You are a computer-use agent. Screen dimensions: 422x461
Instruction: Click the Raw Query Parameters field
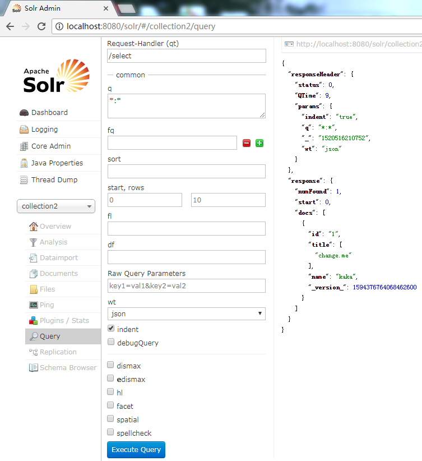187,286
